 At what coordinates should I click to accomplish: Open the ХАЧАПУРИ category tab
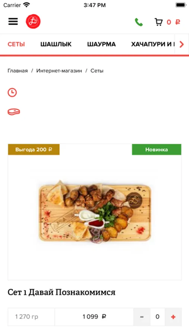click(x=153, y=44)
